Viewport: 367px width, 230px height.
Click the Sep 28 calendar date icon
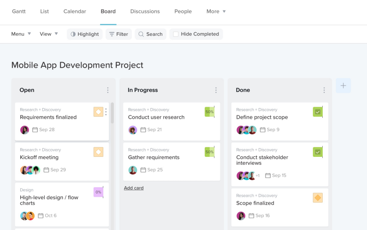(35, 130)
